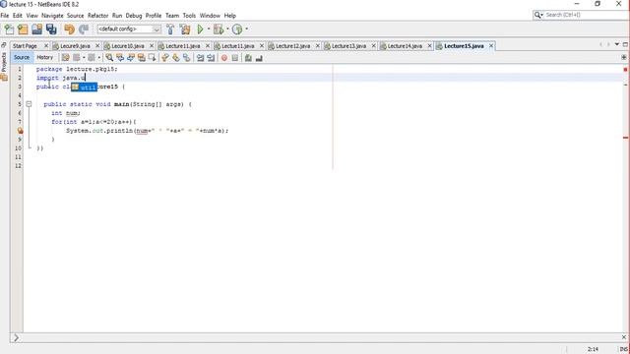Open the Team menu
The image size is (630, 354).
click(x=172, y=16)
